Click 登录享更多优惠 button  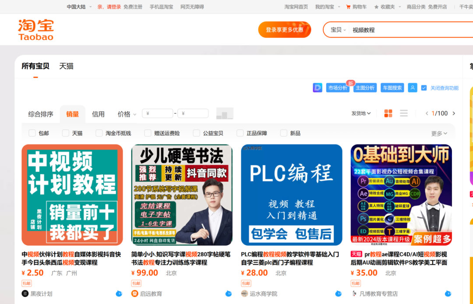click(x=285, y=29)
